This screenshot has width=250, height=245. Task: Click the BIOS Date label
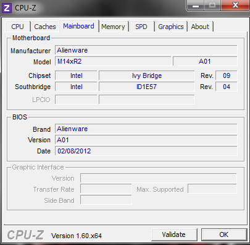(x=44, y=151)
